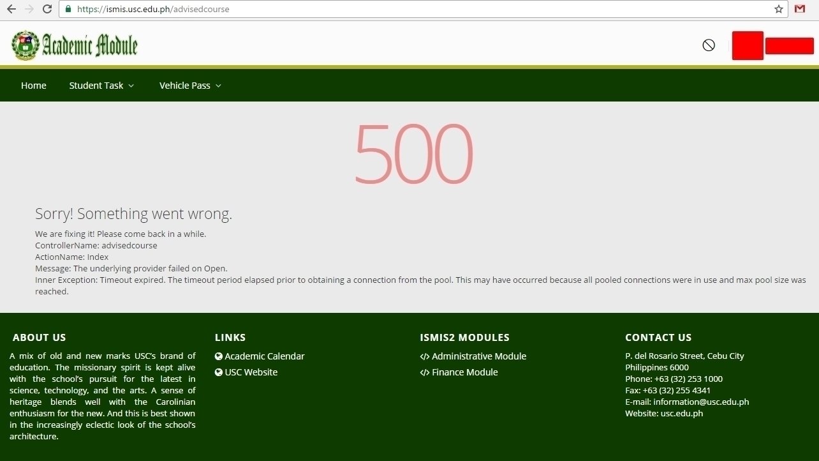The height and width of the screenshot is (461, 819).
Task: Open the USC Website link
Action: 251,372
